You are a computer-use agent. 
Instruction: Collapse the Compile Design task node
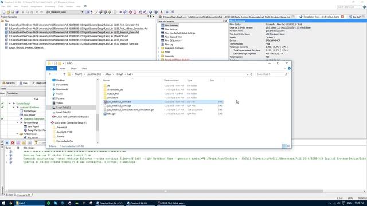(x=10, y=104)
